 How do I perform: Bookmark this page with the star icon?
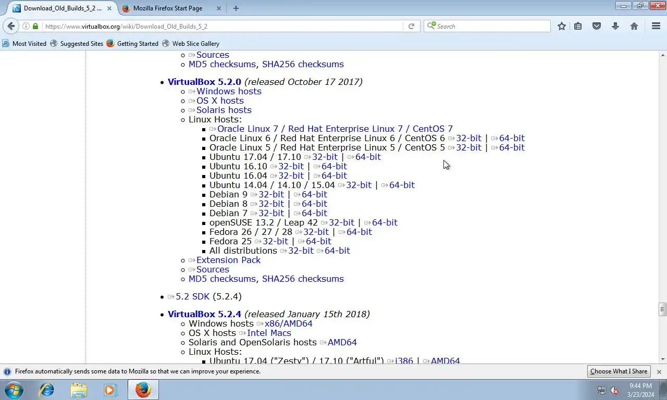(562, 26)
